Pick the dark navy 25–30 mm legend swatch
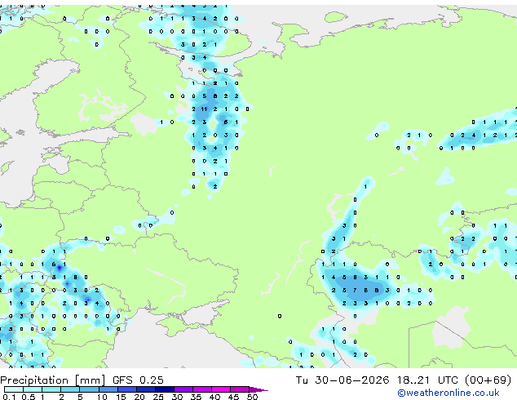This screenshot has height=400, width=517. tap(165, 389)
